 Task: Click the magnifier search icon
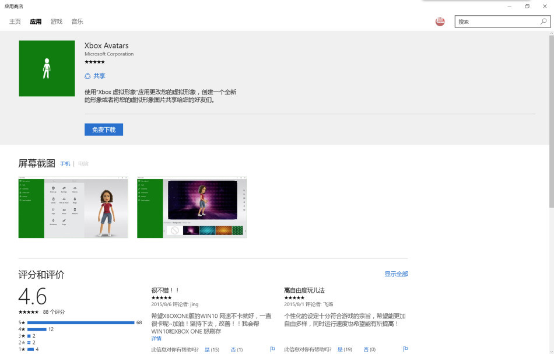click(544, 22)
